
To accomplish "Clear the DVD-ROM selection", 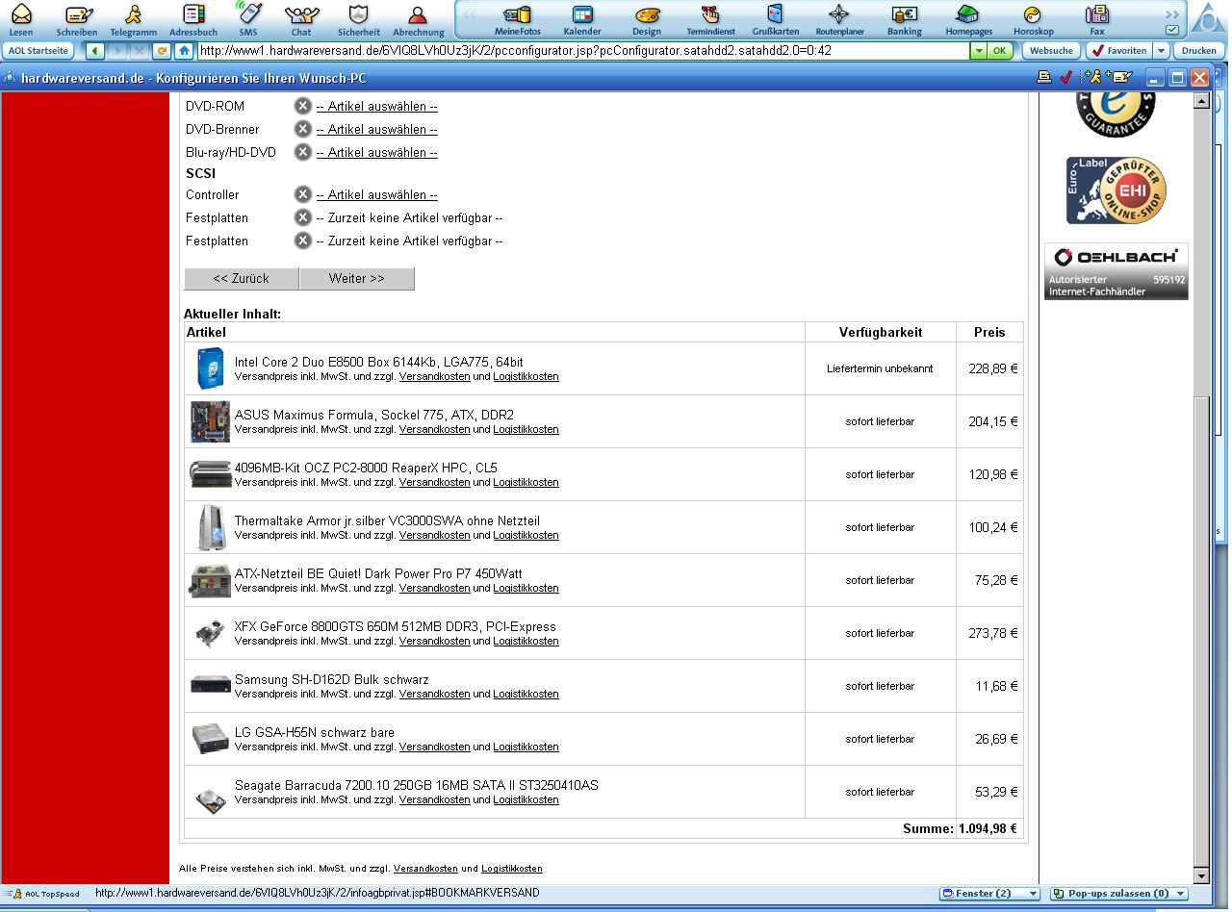I will point(302,106).
